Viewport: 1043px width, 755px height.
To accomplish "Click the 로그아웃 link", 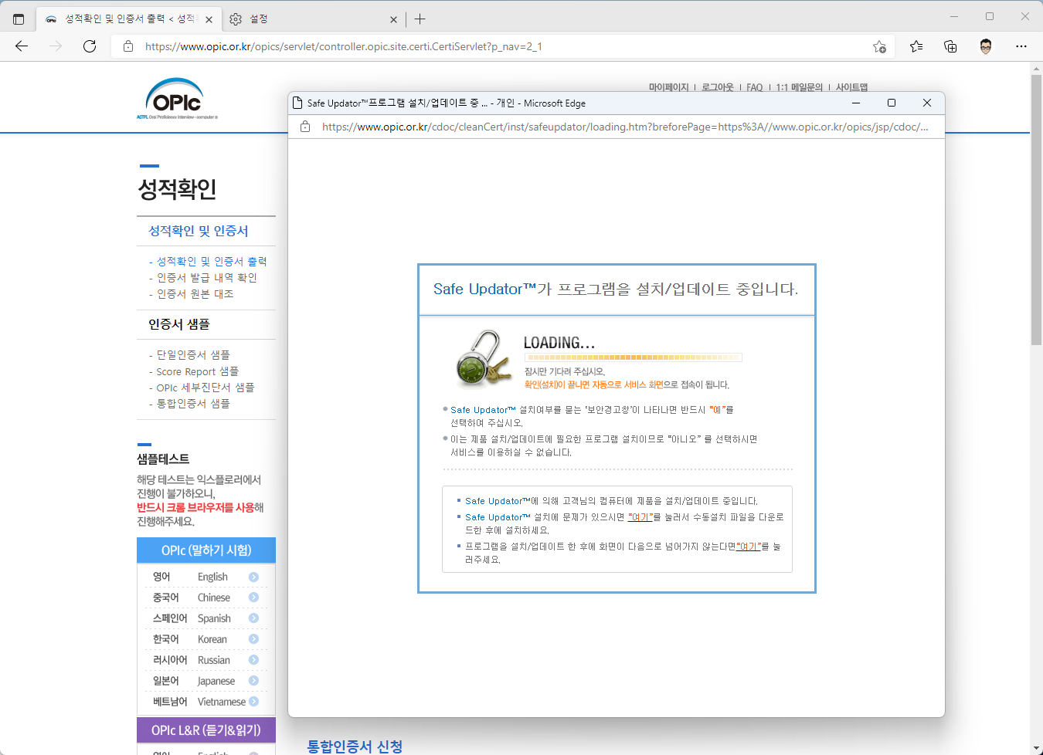I will pyautogui.click(x=718, y=87).
